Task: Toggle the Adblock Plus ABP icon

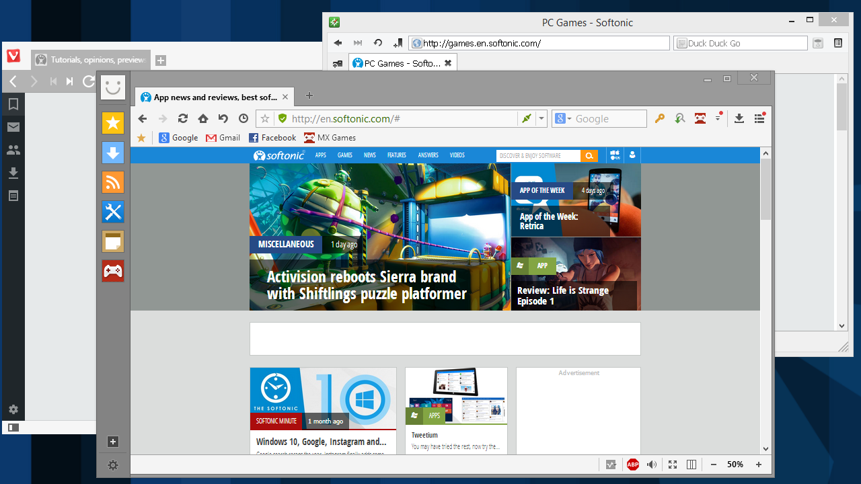Action: (x=632, y=465)
